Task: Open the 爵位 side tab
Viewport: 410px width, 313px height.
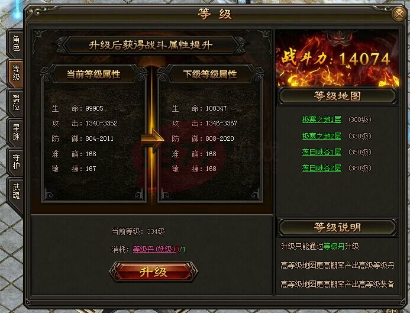Action: click(16, 103)
